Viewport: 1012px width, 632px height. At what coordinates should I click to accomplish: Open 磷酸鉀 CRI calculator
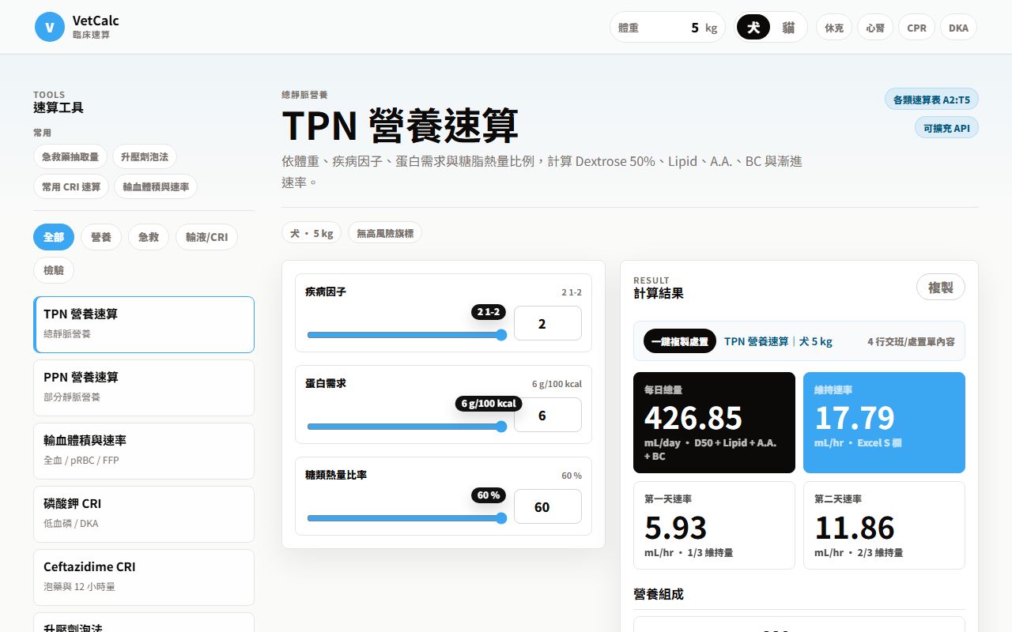point(144,513)
